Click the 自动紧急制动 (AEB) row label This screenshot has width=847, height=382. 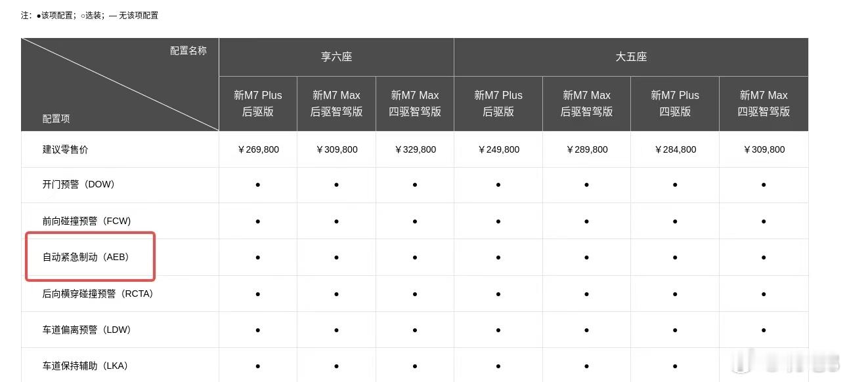pos(86,257)
